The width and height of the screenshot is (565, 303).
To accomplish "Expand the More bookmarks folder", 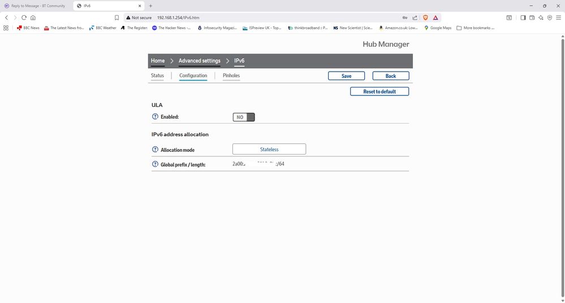I will pos(475,28).
